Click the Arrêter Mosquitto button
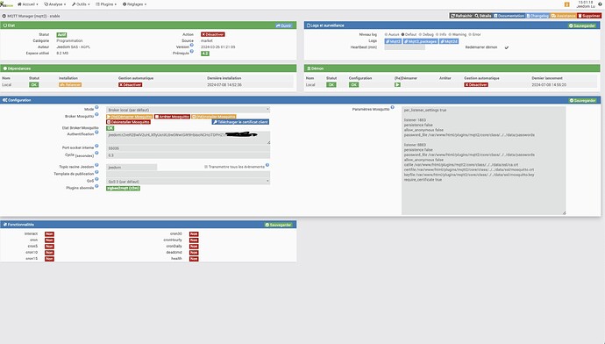Screen dimensions: 605x344 pyautogui.click(x=173, y=117)
